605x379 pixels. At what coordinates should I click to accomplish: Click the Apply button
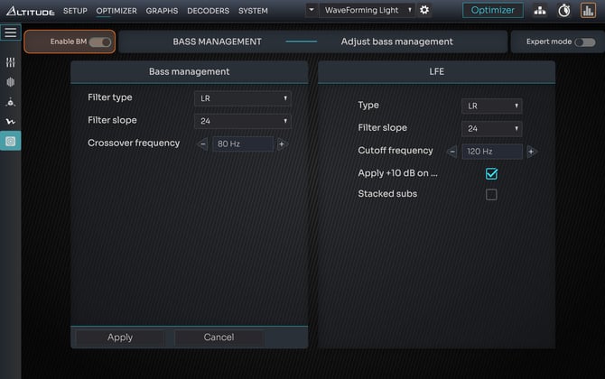(120, 337)
